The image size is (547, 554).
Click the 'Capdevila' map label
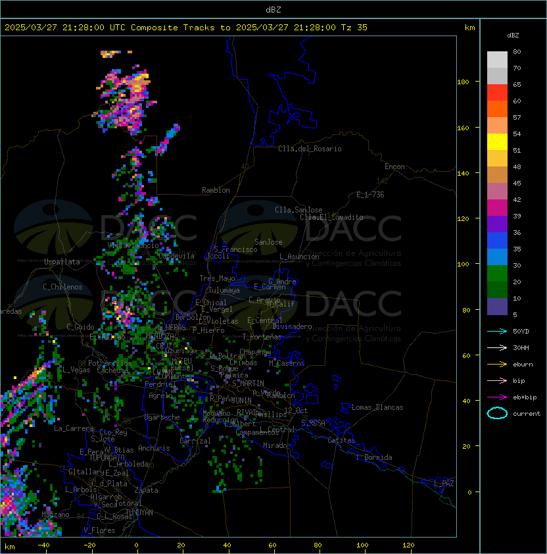coord(176,256)
